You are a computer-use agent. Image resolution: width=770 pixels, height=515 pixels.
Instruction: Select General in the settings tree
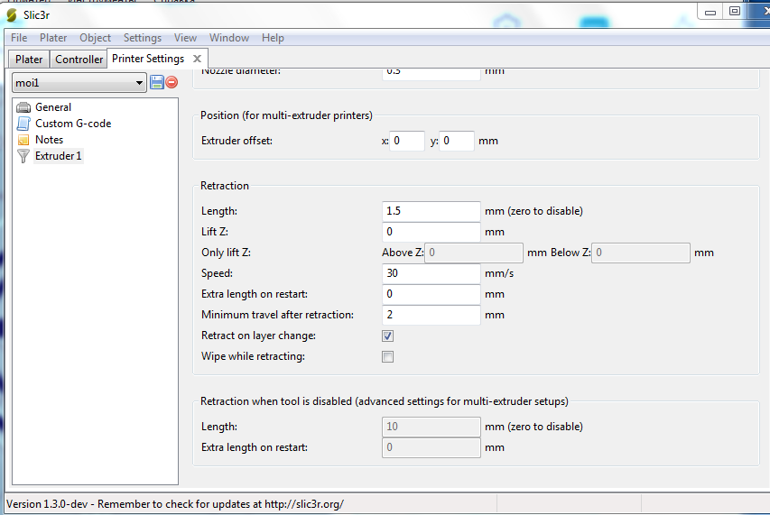pyautogui.click(x=53, y=107)
